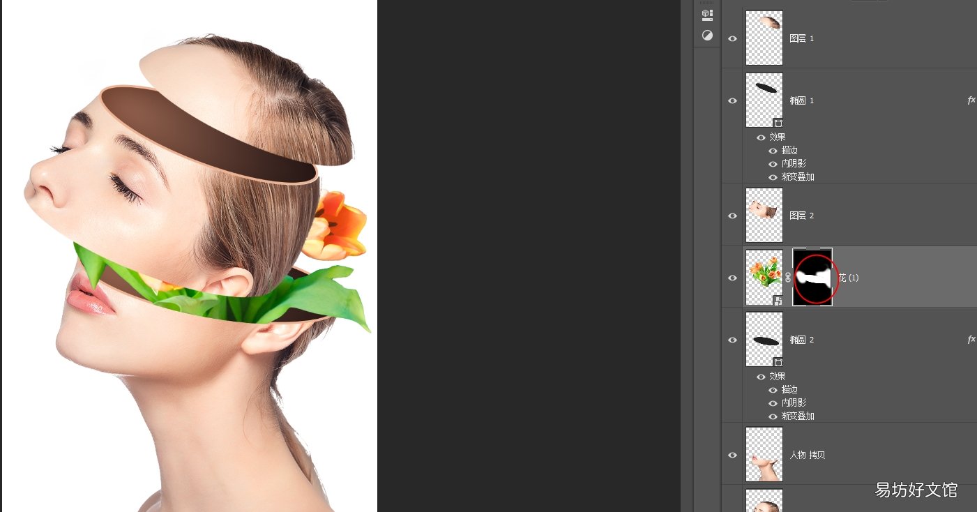Viewport: 977px width, 512px height.
Task: Select the 图层 1 layer thumbnail
Action: click(764, 38)
